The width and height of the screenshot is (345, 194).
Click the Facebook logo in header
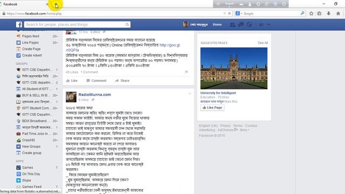19,24
